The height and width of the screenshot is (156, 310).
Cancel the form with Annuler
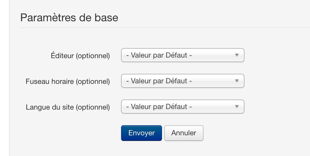click(x=184, y=133)
